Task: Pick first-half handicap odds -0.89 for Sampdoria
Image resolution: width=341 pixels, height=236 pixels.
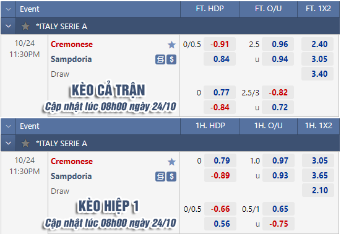Action: [x=220, y=175]
